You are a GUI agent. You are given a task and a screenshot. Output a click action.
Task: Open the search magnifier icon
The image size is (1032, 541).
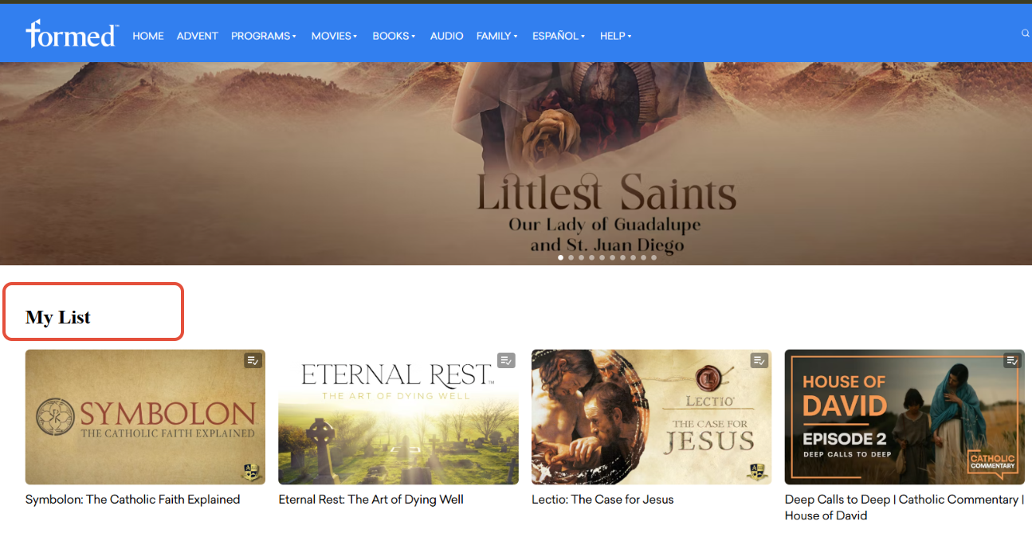pyautogui.click(x=1026, y=33)
